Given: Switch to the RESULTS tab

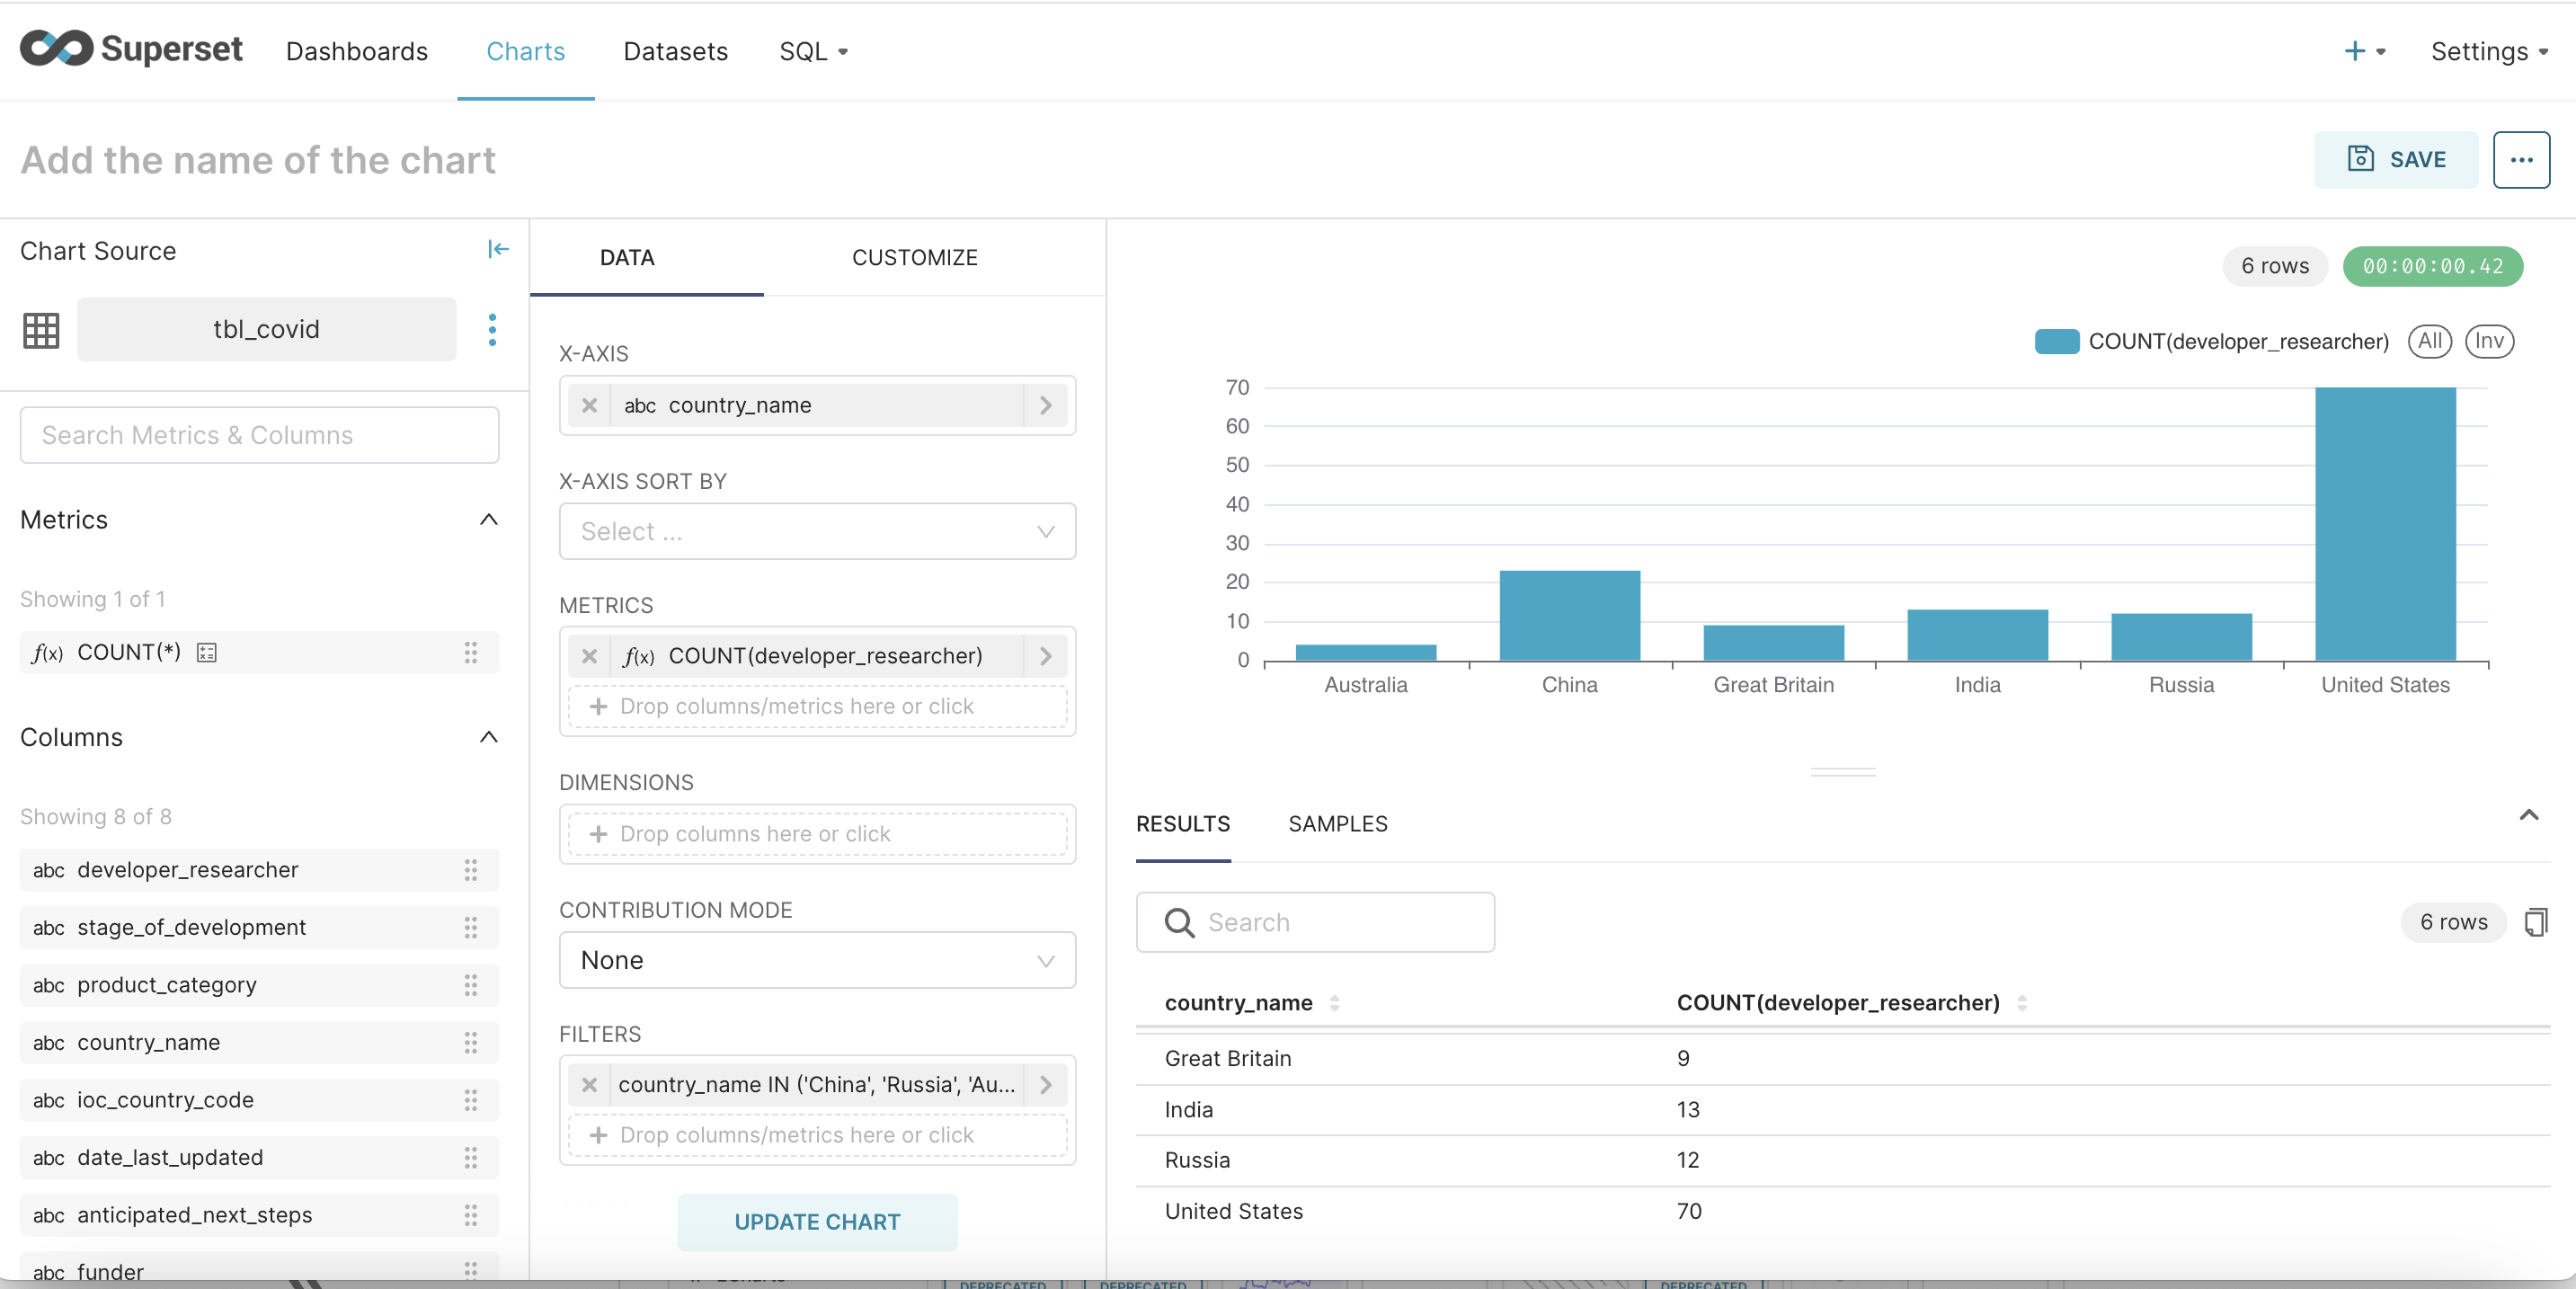Looking at the screenshot, I should pos(1183,824).
